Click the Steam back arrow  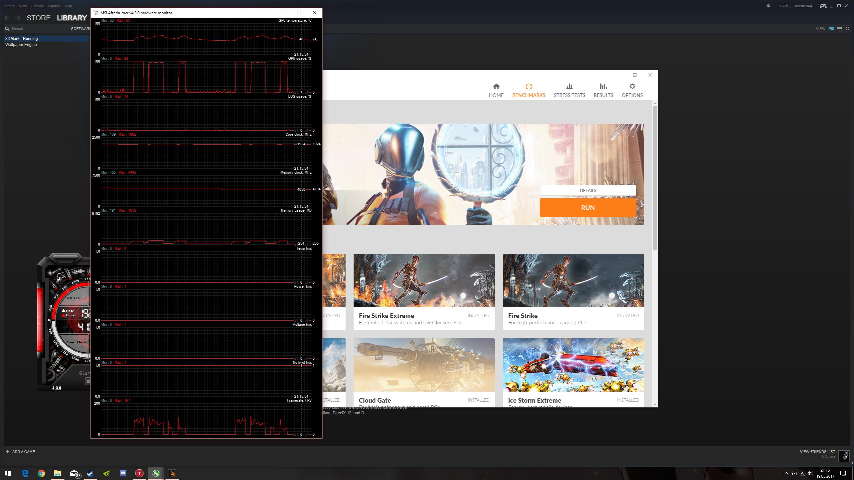7,18
